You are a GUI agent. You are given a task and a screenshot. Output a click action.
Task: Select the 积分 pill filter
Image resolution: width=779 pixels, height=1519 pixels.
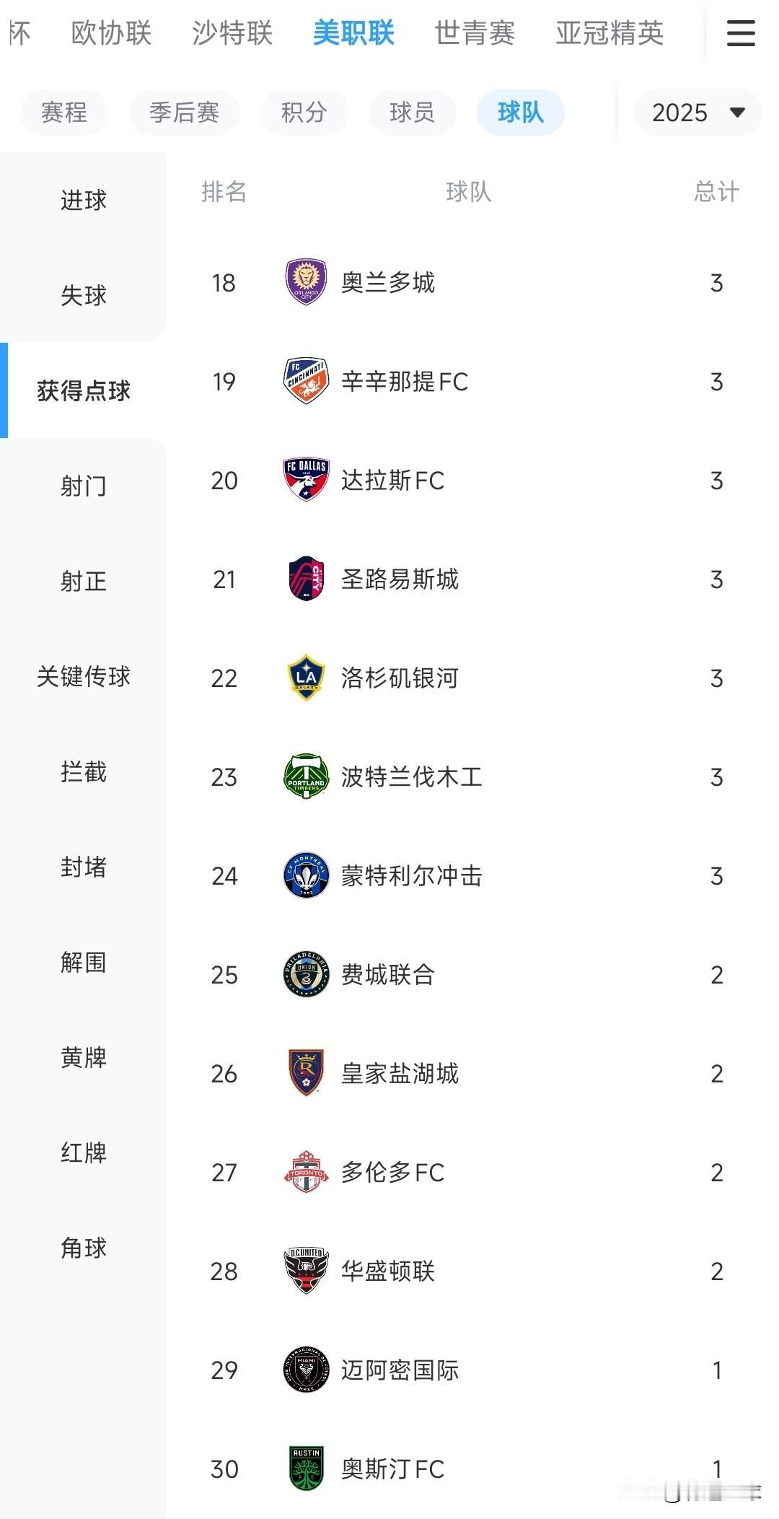point(304,113)
